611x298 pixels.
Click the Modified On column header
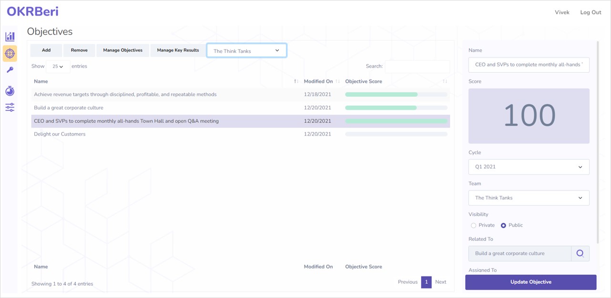[x=318, y=81]
